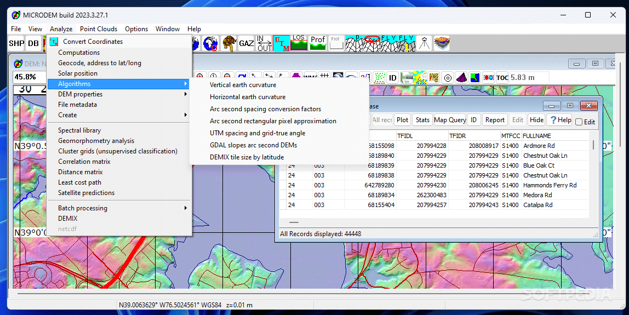This screenshot has width=629, height=315.
Task: Click the survey tripod icon
Action: 424,43
